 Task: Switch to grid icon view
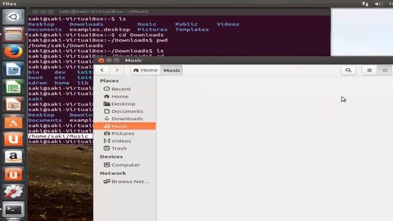coord(385,71)
